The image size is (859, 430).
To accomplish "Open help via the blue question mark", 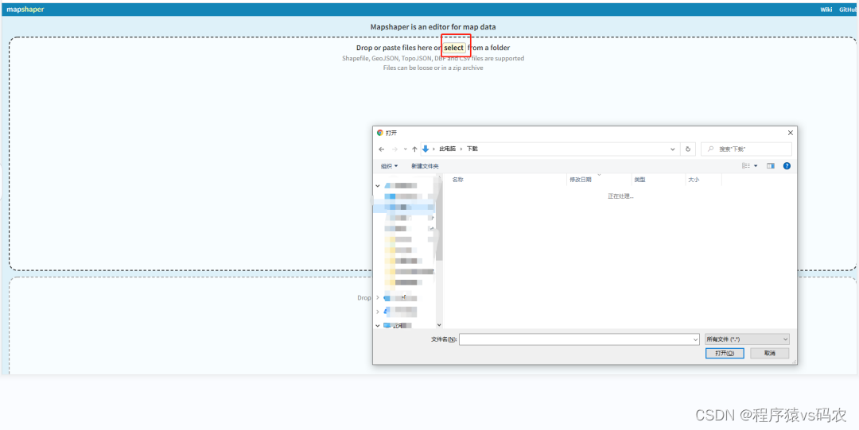I will point(787,166).
